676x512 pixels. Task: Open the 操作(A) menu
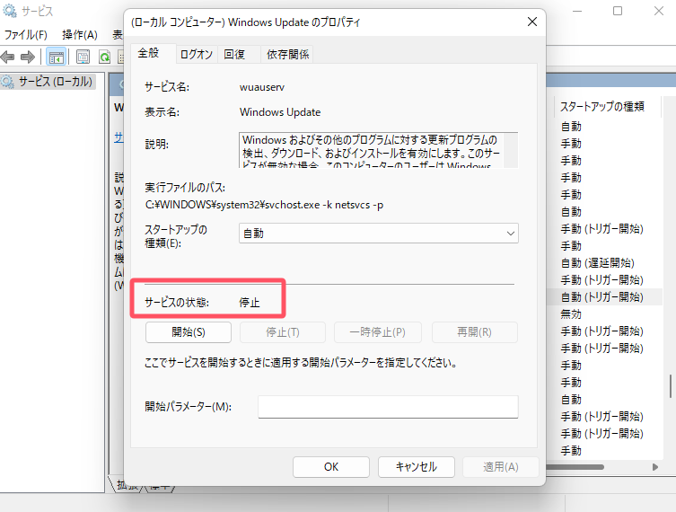[80, 35]
